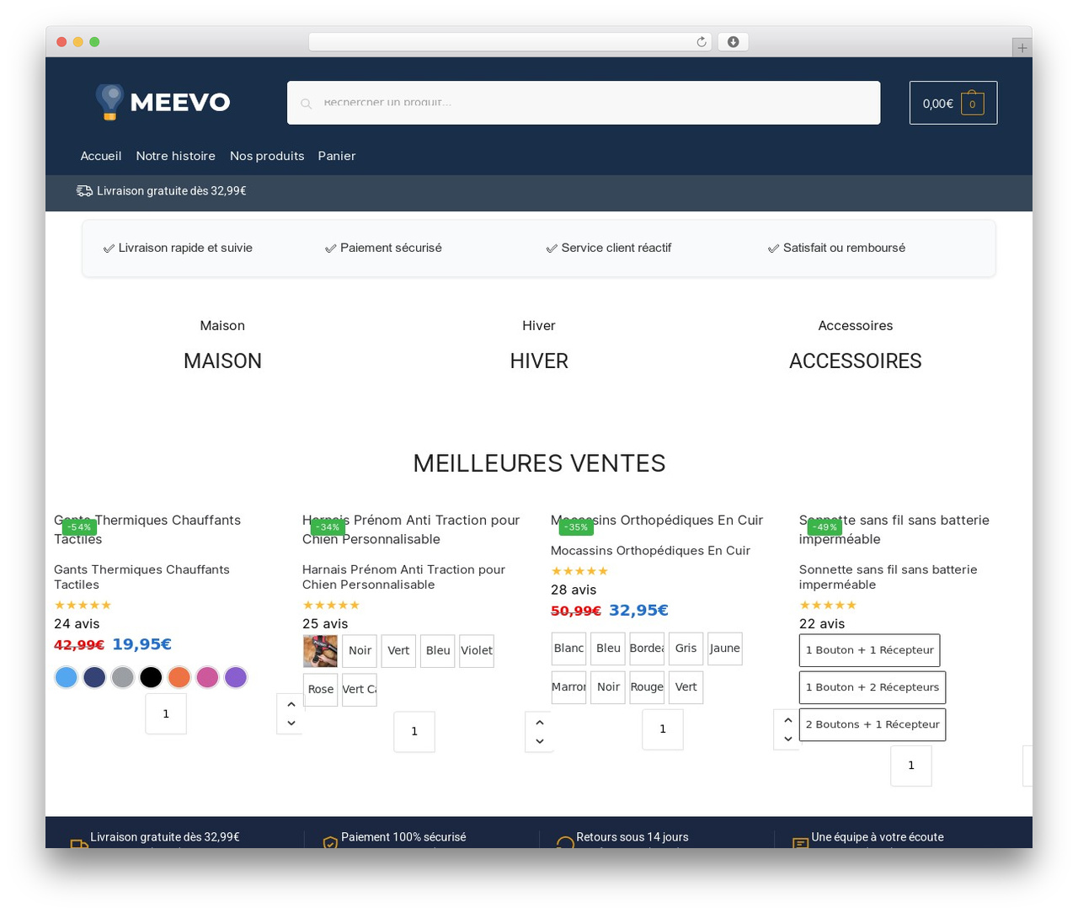Increase quantity for Gants Thermiques Chauffants
This screenshot has width=1078, height=913.
[x=291, y=704]
